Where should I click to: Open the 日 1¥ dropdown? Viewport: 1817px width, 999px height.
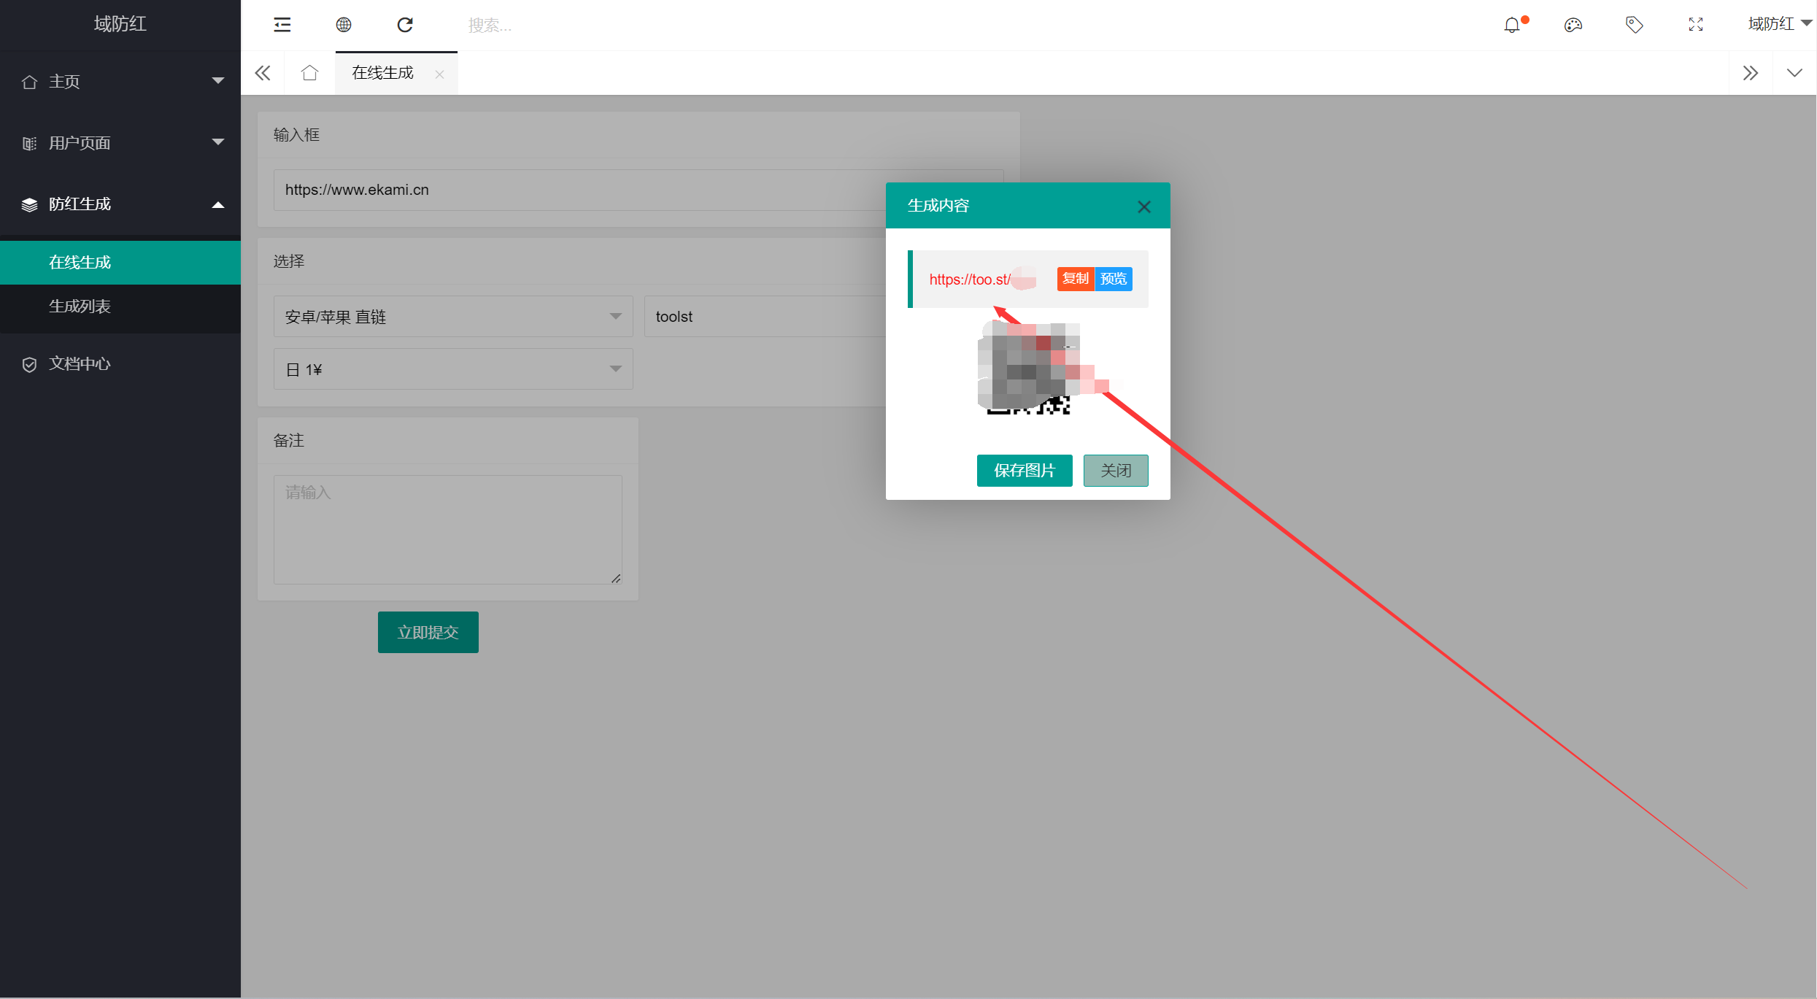(453, 369)
